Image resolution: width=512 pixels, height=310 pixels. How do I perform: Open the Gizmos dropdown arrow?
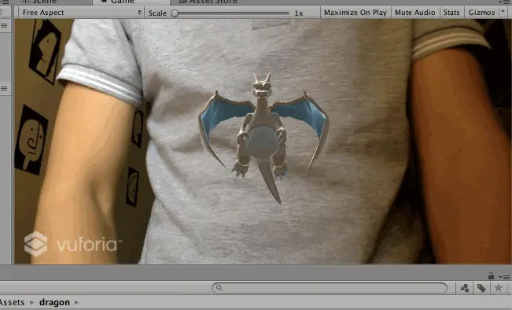coord(503,12)
